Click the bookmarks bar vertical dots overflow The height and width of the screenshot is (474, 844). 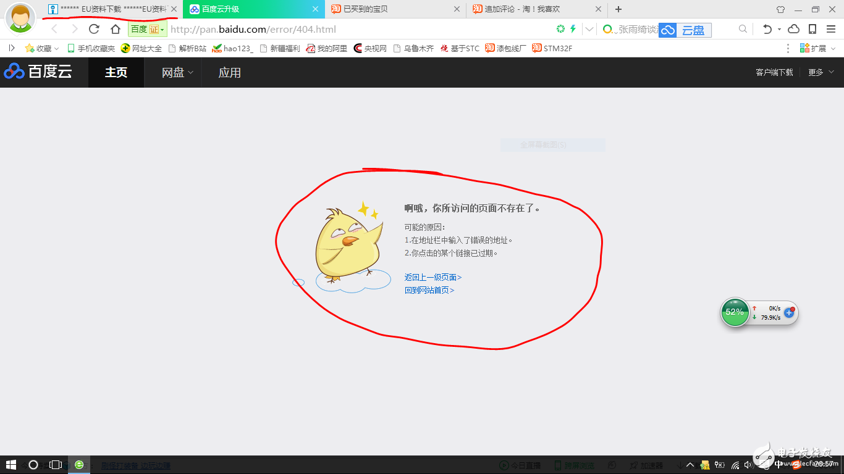click(788, 48)
